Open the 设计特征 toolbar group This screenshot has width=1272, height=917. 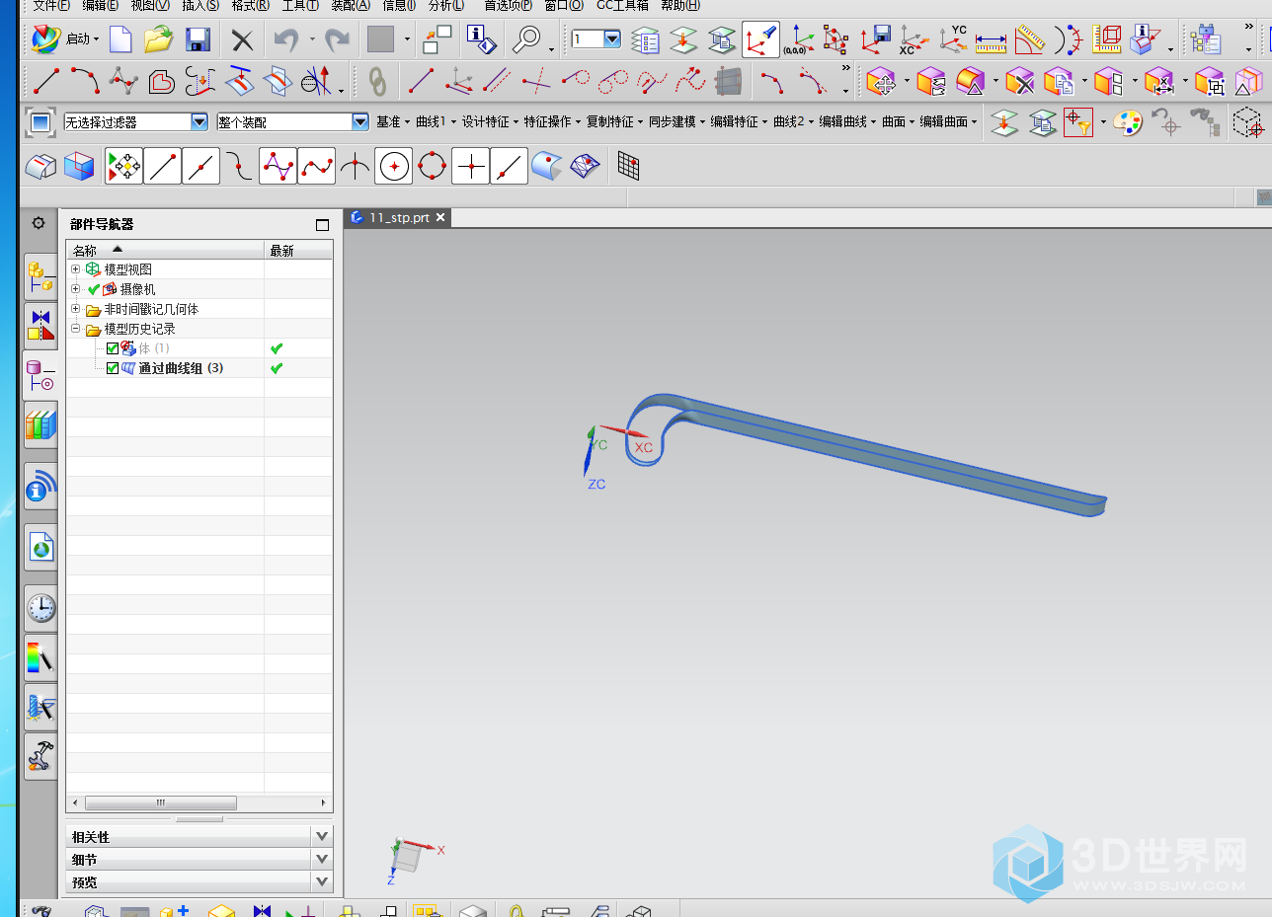pyautogui.click(x=490, y=122)
